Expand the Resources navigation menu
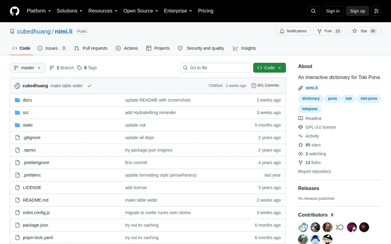The image size is (391, 244). coord(103,11)
